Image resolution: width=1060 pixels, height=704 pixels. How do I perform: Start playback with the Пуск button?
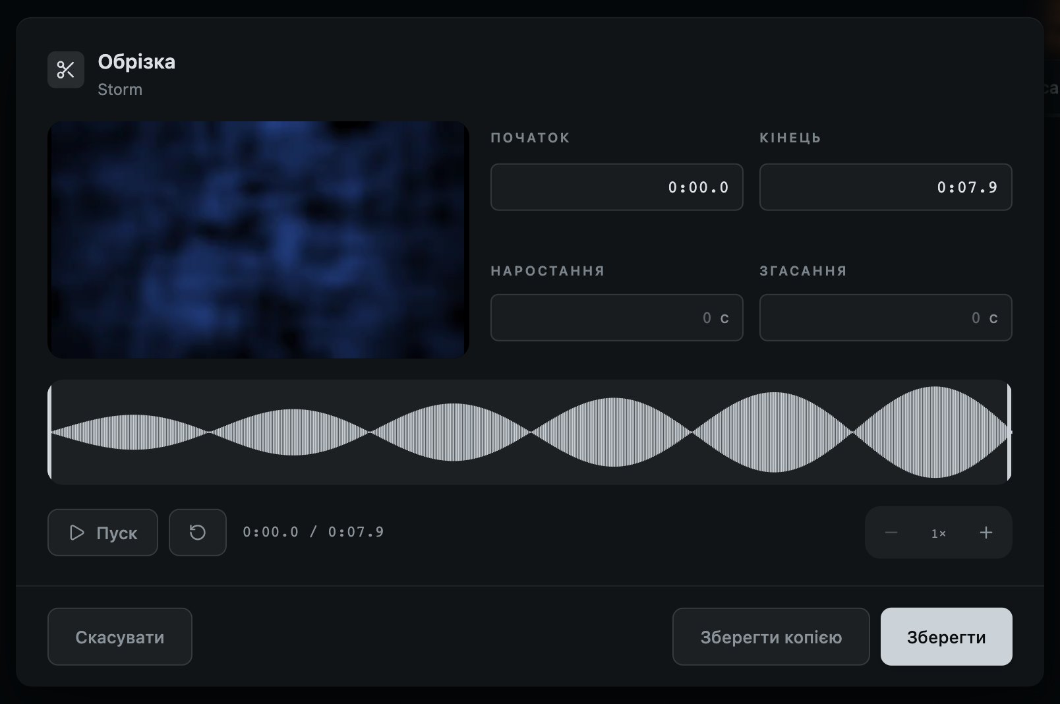(103, 533)
